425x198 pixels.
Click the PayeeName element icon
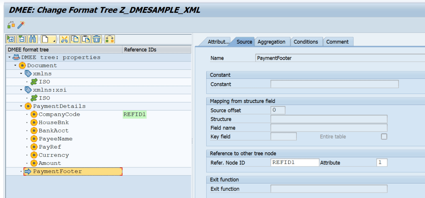coord(34,139)
